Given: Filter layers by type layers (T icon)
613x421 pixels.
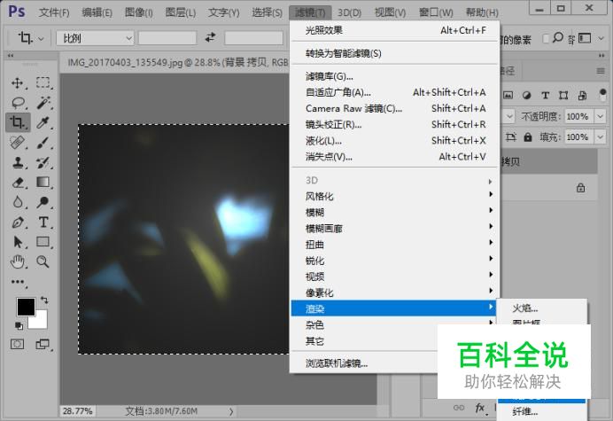Looking at the screenshot, I should [545, 95].
